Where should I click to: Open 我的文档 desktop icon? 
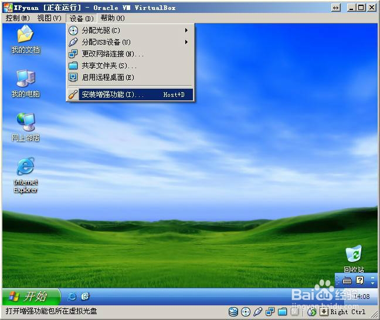pos(25,39)
